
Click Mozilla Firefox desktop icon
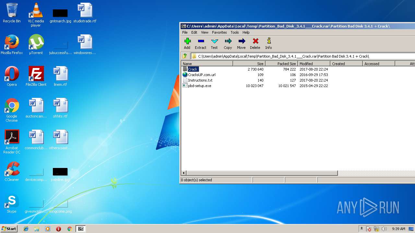(x=12, y=45)
